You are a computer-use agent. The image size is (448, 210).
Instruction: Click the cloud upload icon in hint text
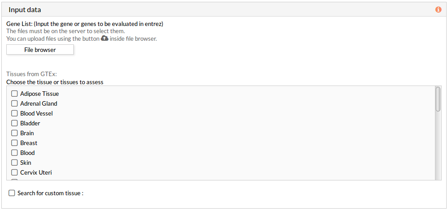pos(104,39)
